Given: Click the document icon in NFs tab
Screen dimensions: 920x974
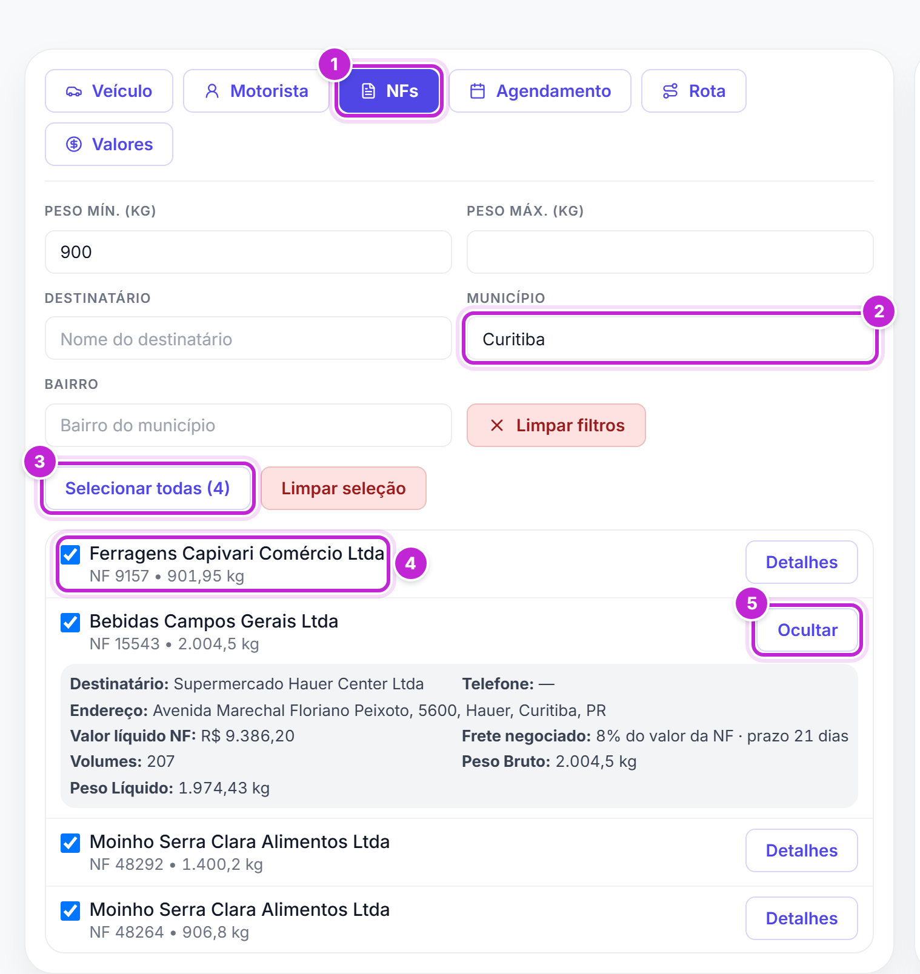Looking at the screenshot, I should (368, 91).
